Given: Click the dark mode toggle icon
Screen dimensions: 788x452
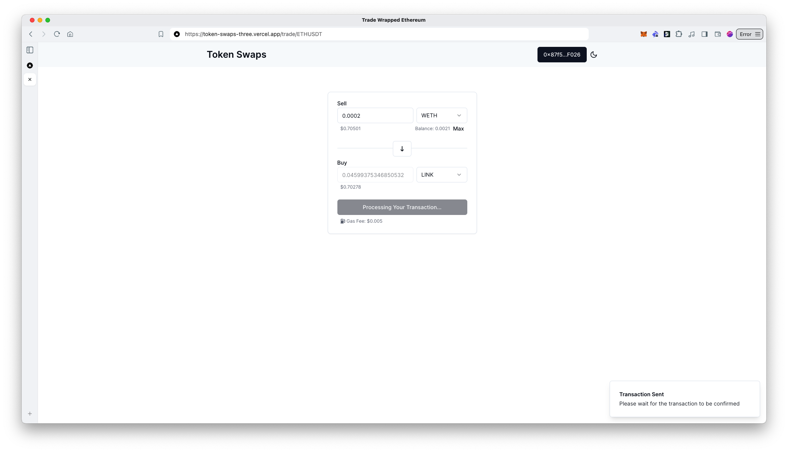Looking at the screenshot, I should point(594,54).
